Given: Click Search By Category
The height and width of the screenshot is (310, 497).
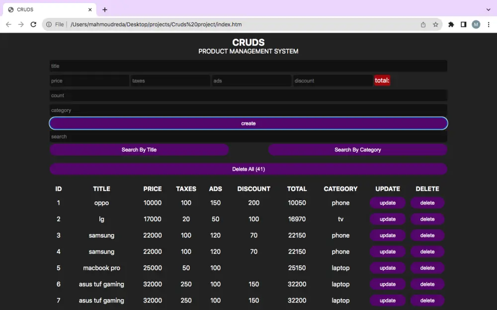Looking at the screenshot, I should coord(357,149).
